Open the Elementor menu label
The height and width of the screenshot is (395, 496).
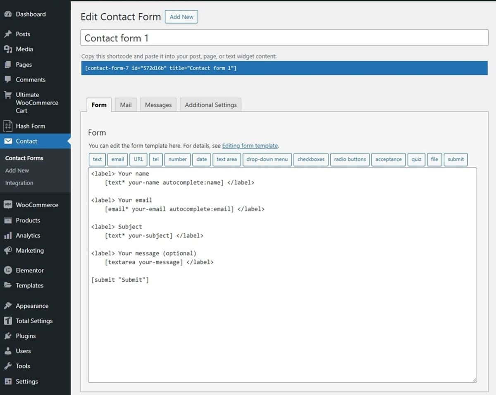(30, 270)
